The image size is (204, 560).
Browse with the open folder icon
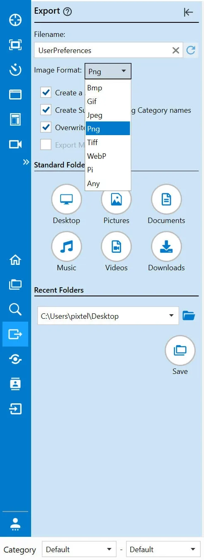pos(189,316)
